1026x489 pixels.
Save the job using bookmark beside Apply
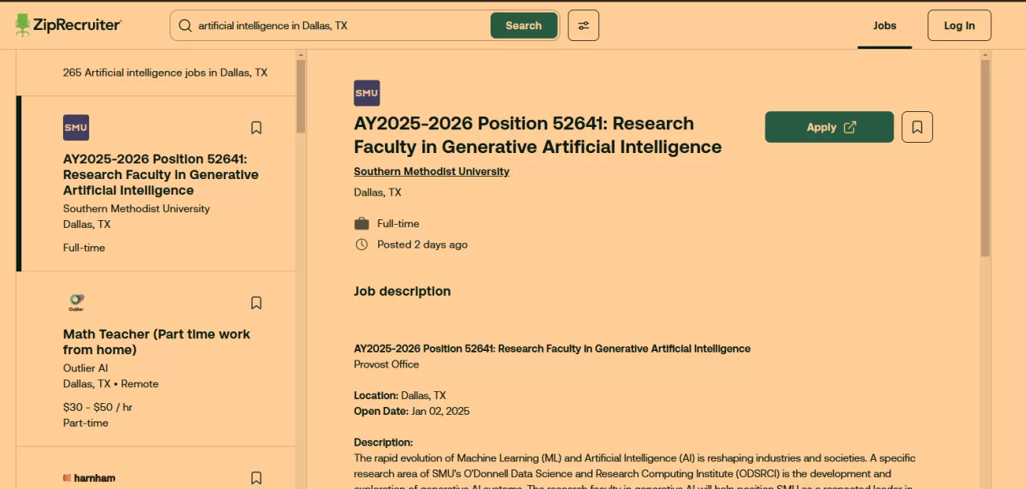point(917,127)
